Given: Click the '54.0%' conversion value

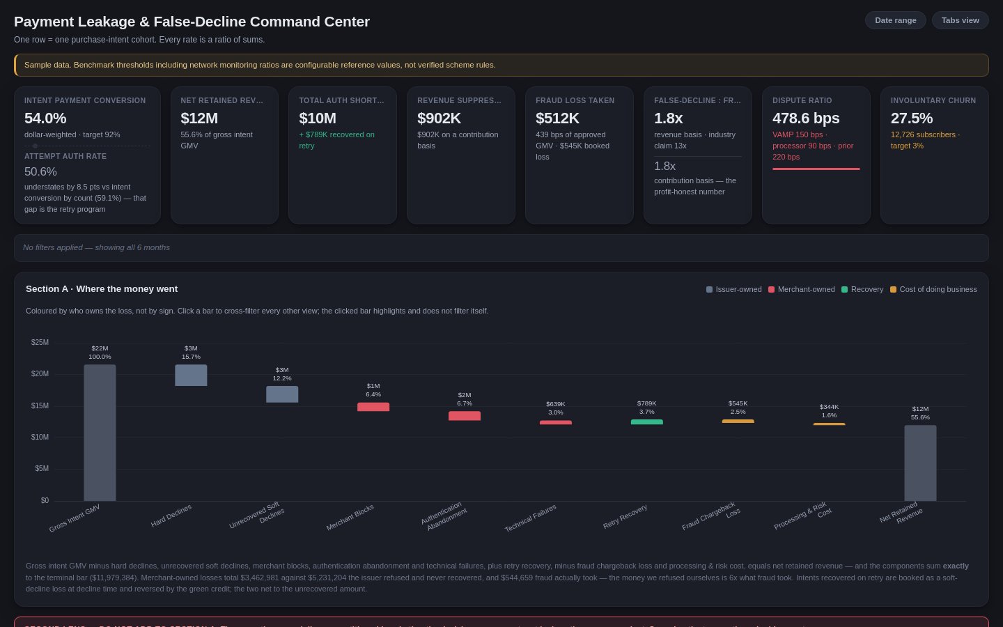Looking at the screenshot, I should [45, 118].
